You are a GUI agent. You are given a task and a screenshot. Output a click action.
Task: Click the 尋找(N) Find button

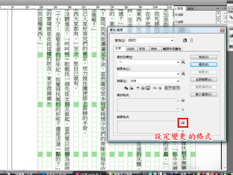pyautogui.click(x=204, y=65)
